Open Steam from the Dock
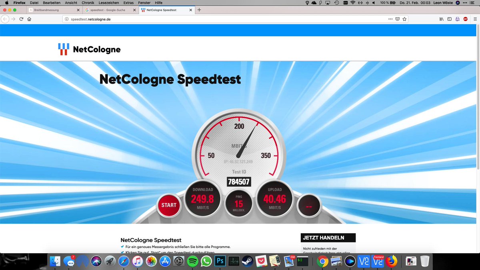Screen dimensions: 480x270 point(247,261)
